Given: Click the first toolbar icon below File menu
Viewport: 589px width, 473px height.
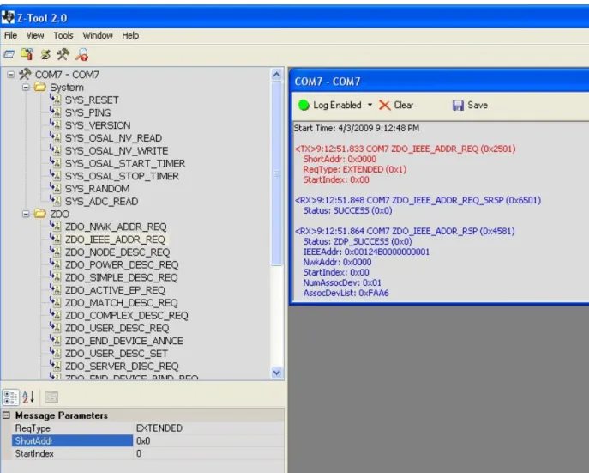Looking at the screenshot, I should point(9,55).
